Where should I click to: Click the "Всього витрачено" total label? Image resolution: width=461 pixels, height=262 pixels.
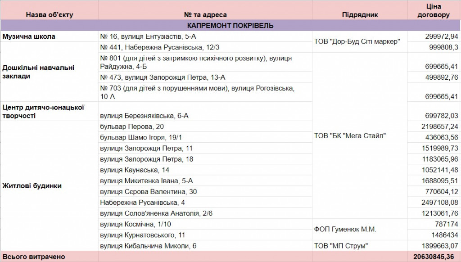[34, 257]
